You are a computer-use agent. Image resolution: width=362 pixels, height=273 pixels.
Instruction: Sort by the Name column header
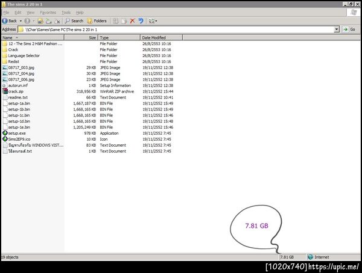[33, 37]
